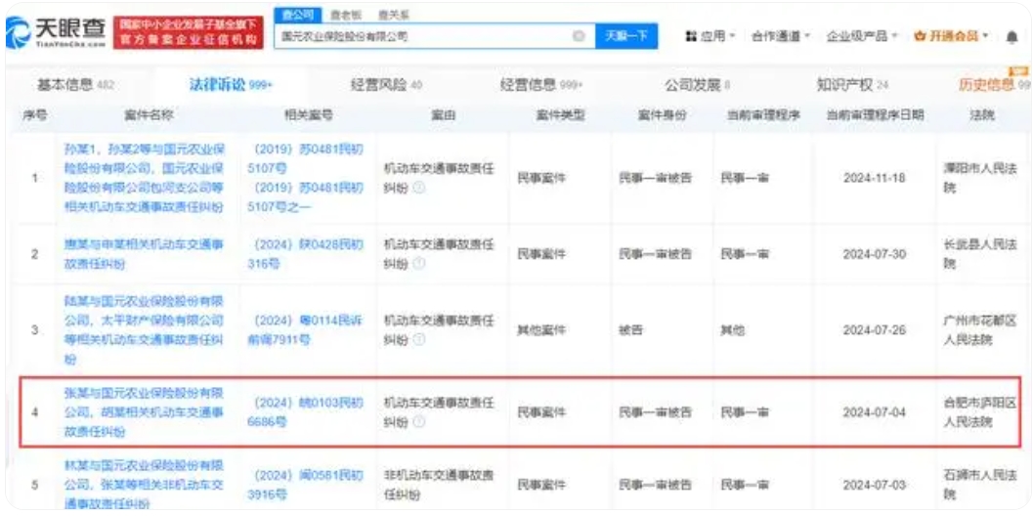Click the 案由 column header
Image resolution: width=1033 pixels, height=516 pixels.
coord(444,115)
